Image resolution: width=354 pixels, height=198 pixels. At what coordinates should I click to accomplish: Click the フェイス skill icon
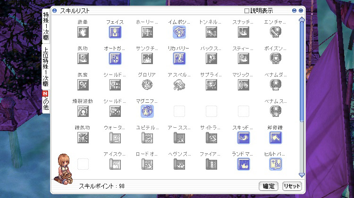[x=115, y=32]
